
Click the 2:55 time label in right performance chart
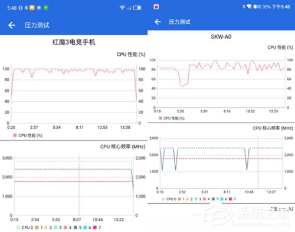(x=181, y=111)
